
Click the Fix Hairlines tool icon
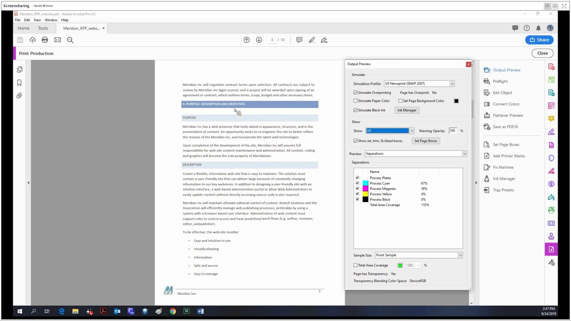click(487, 167)
